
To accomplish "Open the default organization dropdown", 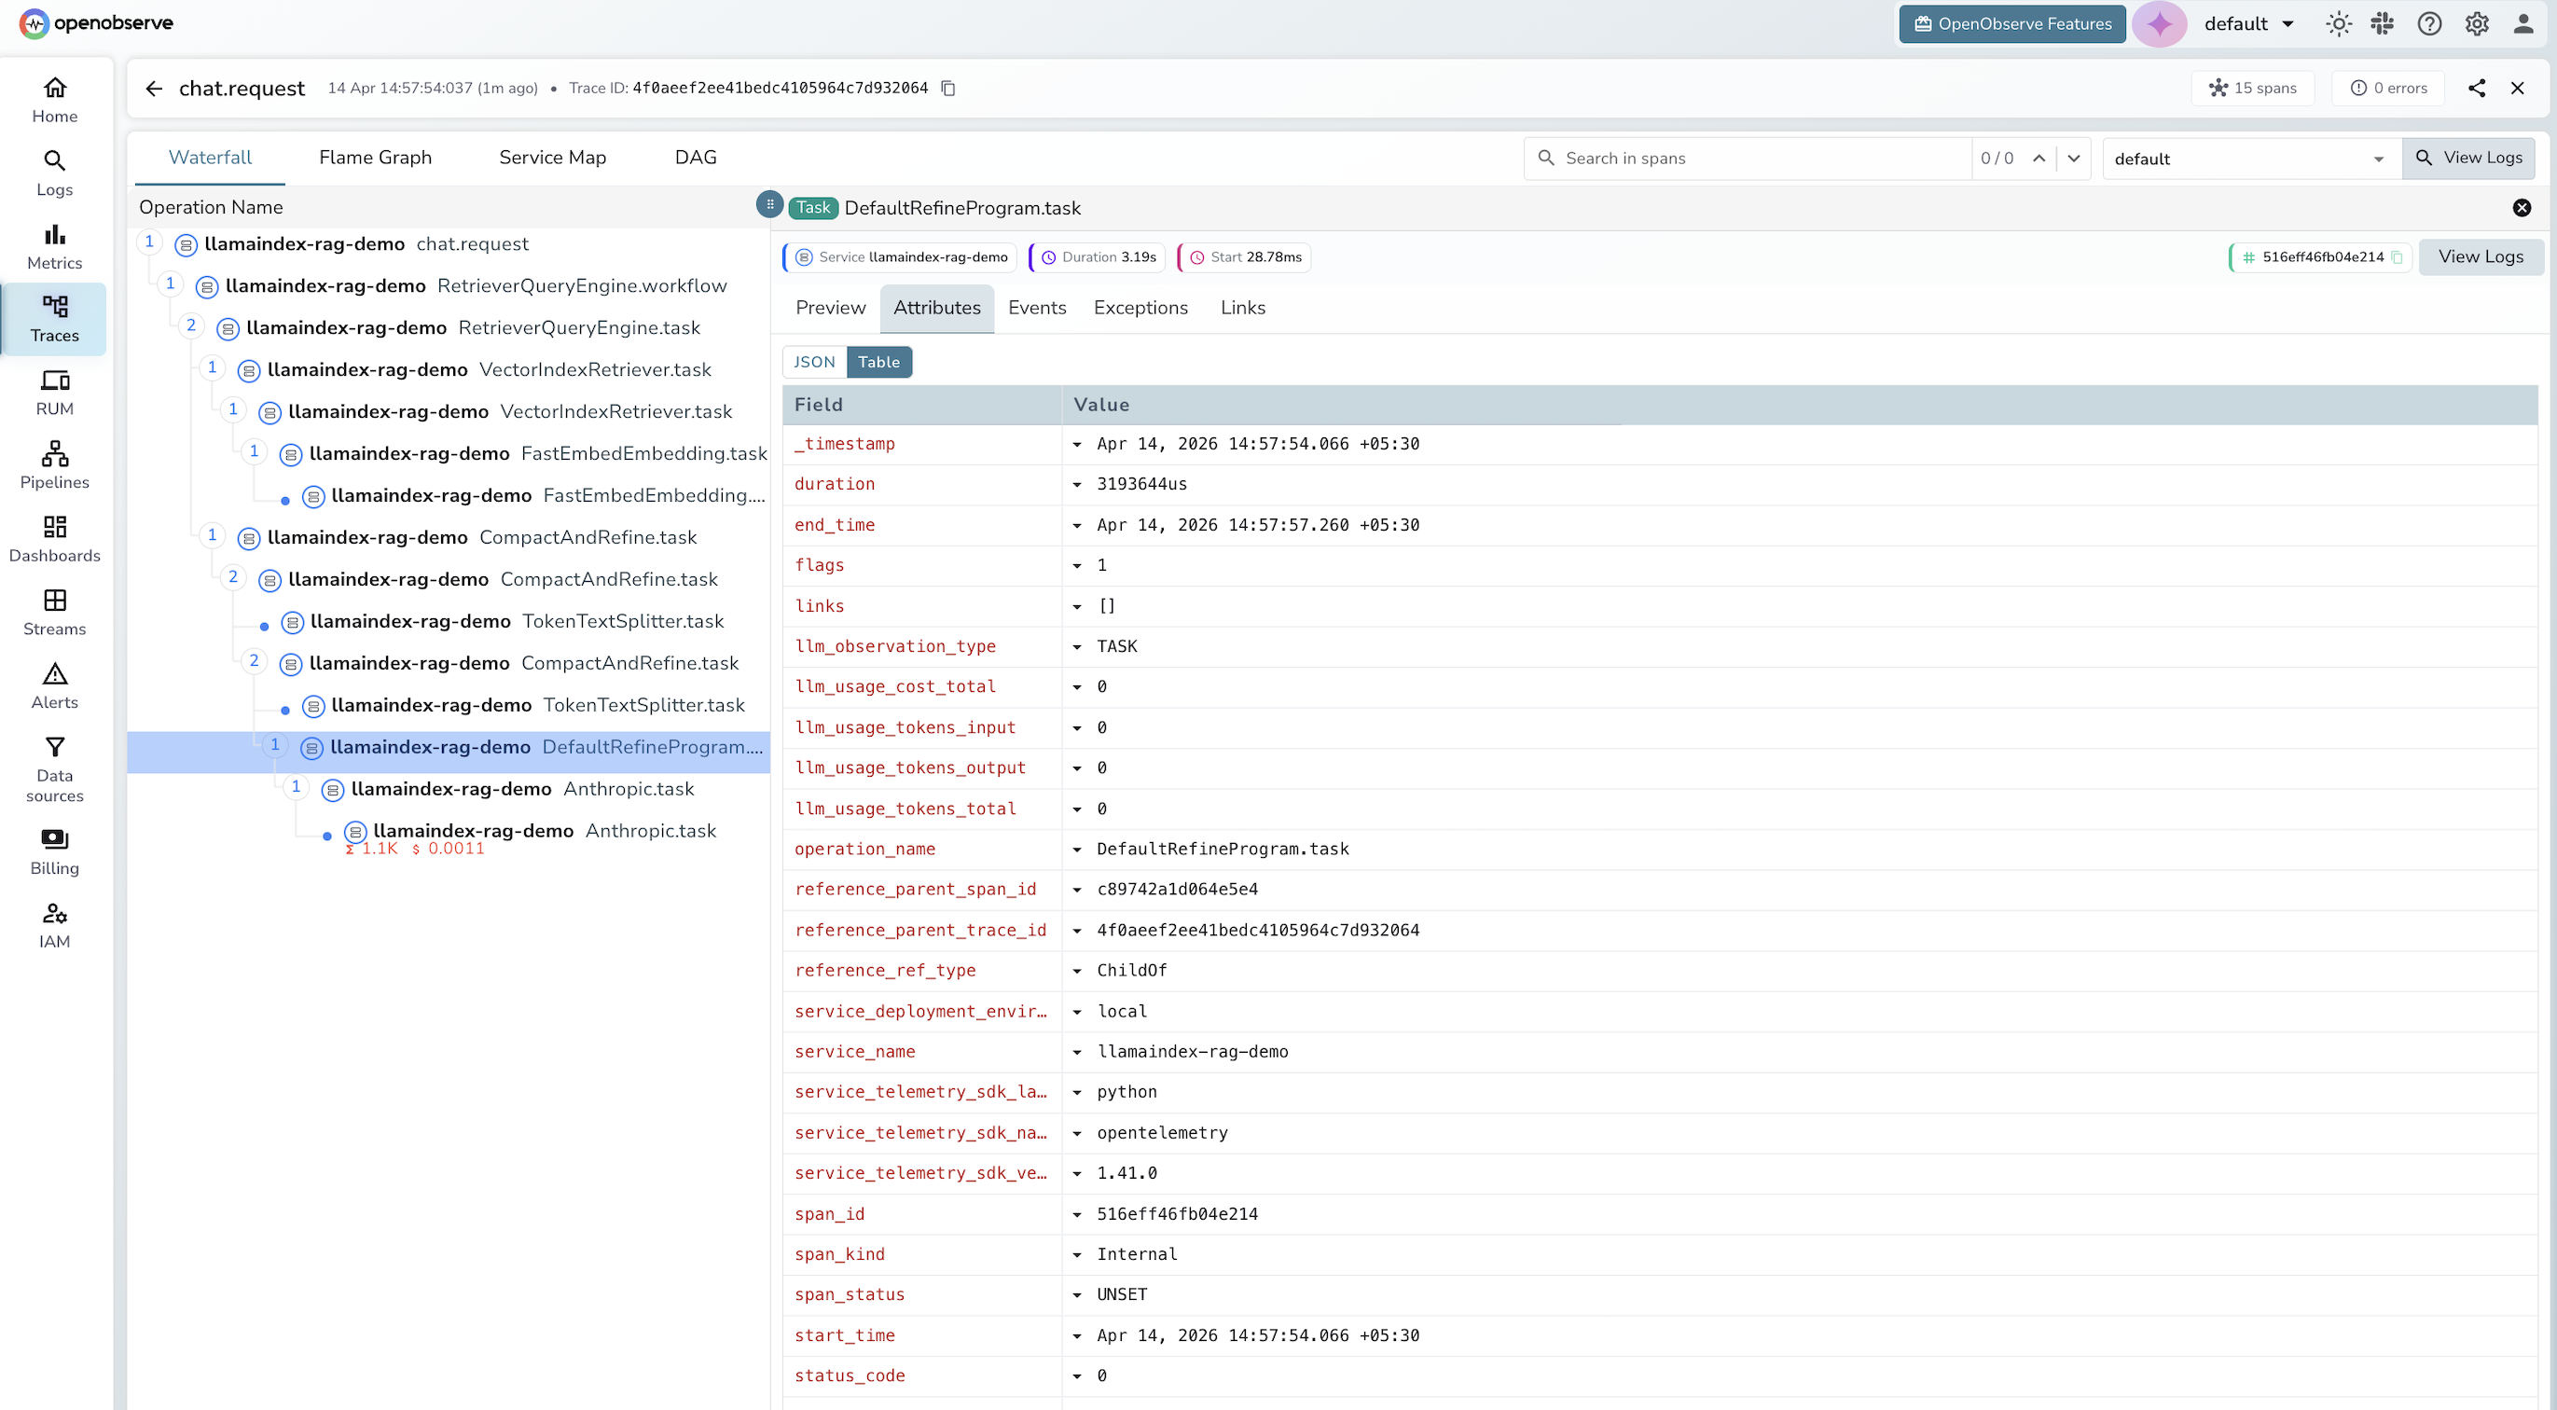I will point(2249,22).
